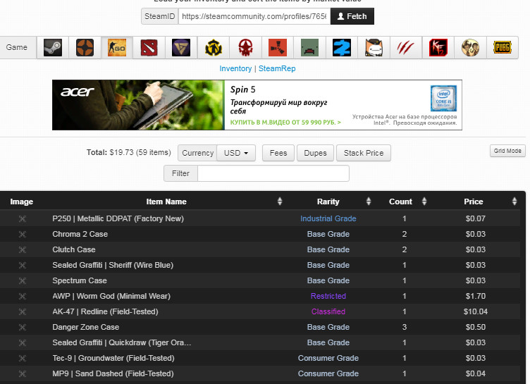Click the Intel Core i5 badge in ad
530x384 pixels.
click(x=443, y=99)
